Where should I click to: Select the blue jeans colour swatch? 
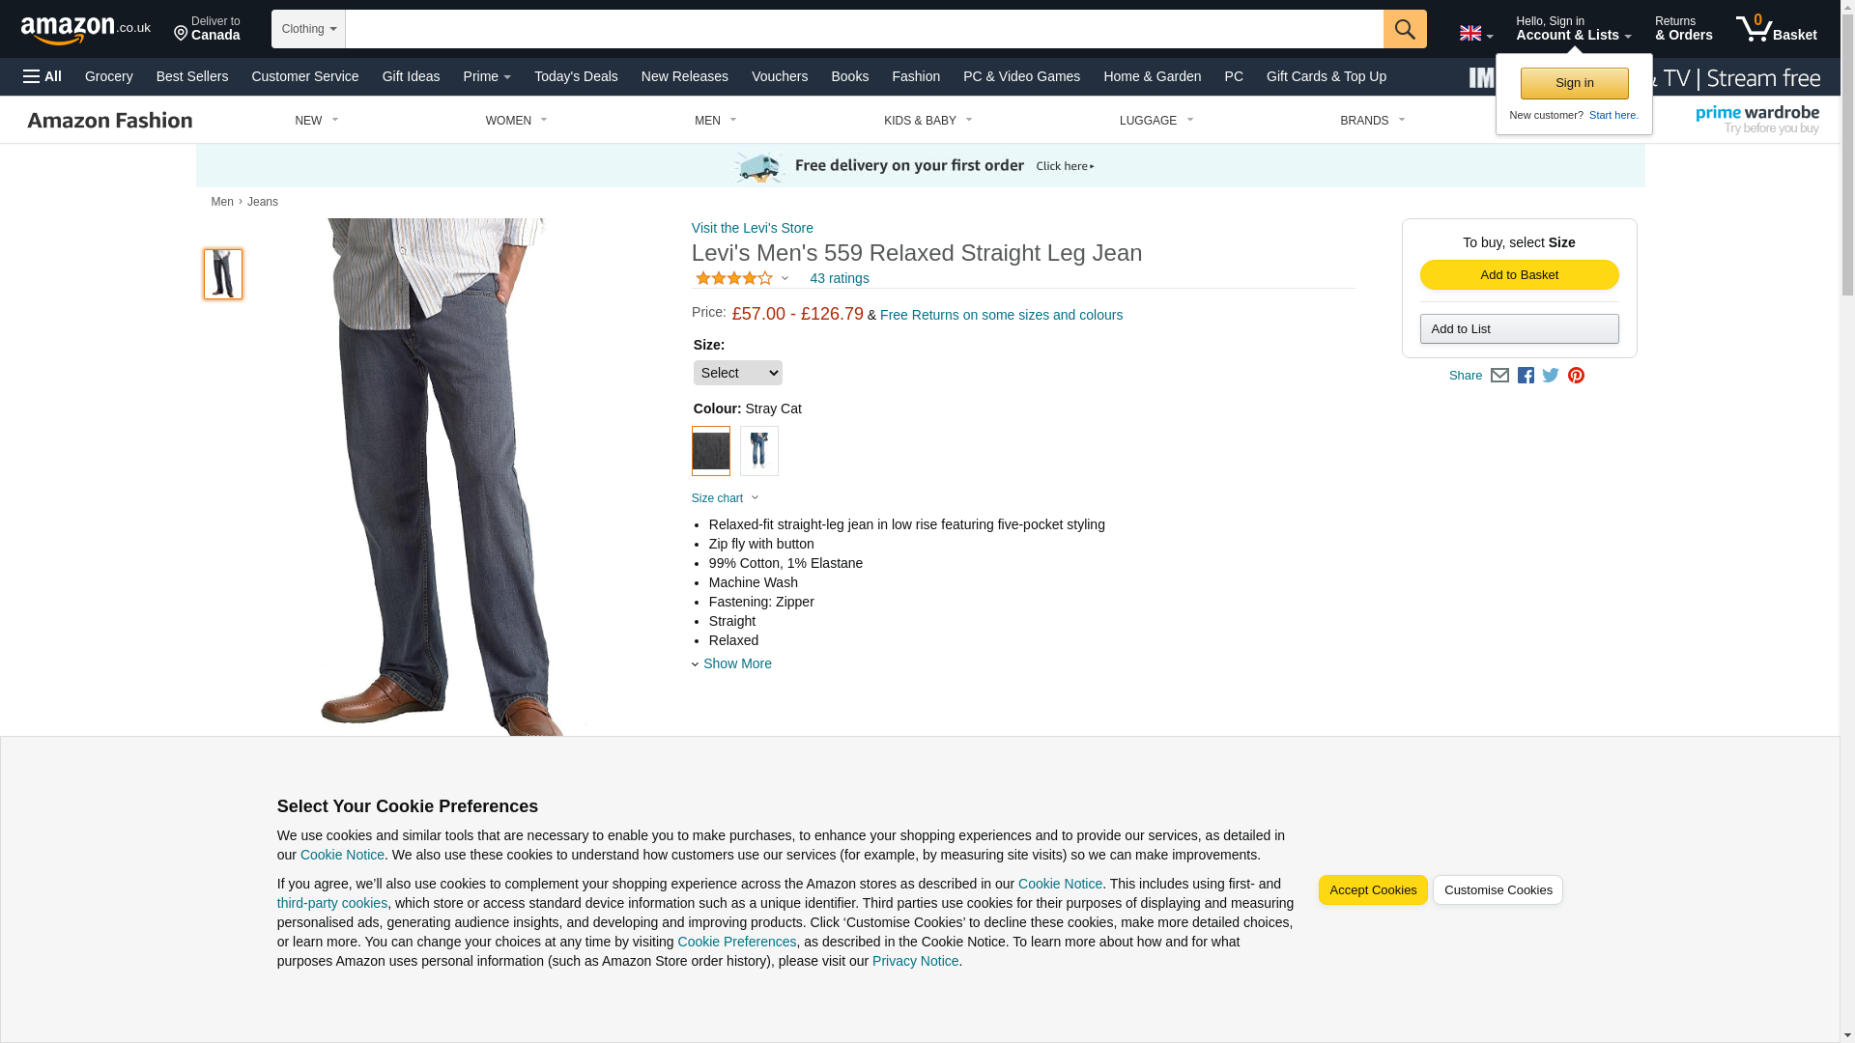(758, 451)
